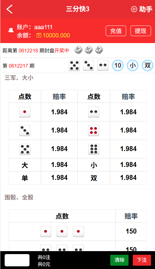Select the two-dot die bet

(94, 112)
